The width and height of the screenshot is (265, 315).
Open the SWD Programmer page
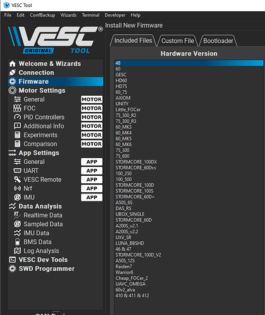click(56, 268)
